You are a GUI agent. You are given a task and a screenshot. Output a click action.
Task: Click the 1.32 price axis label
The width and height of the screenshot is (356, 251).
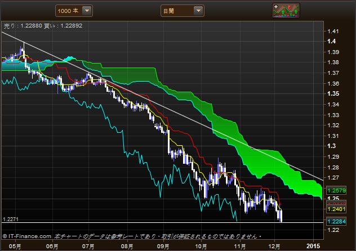tap(333, 125)
